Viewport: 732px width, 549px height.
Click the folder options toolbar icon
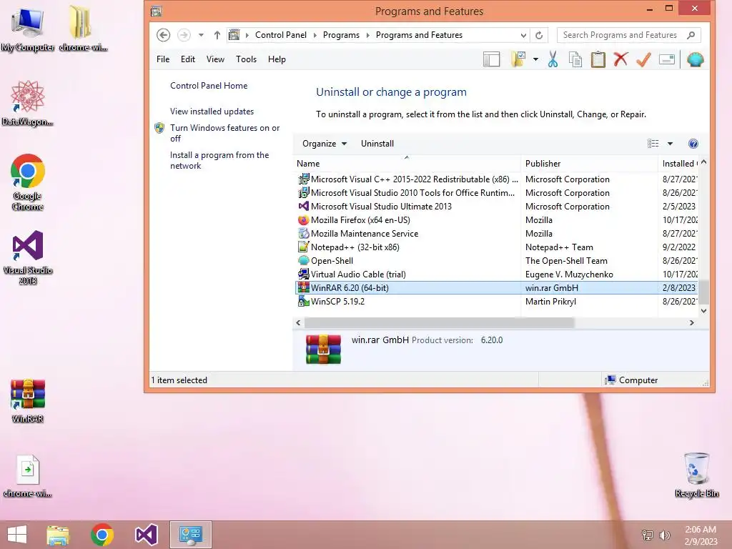tap(518, 60)
